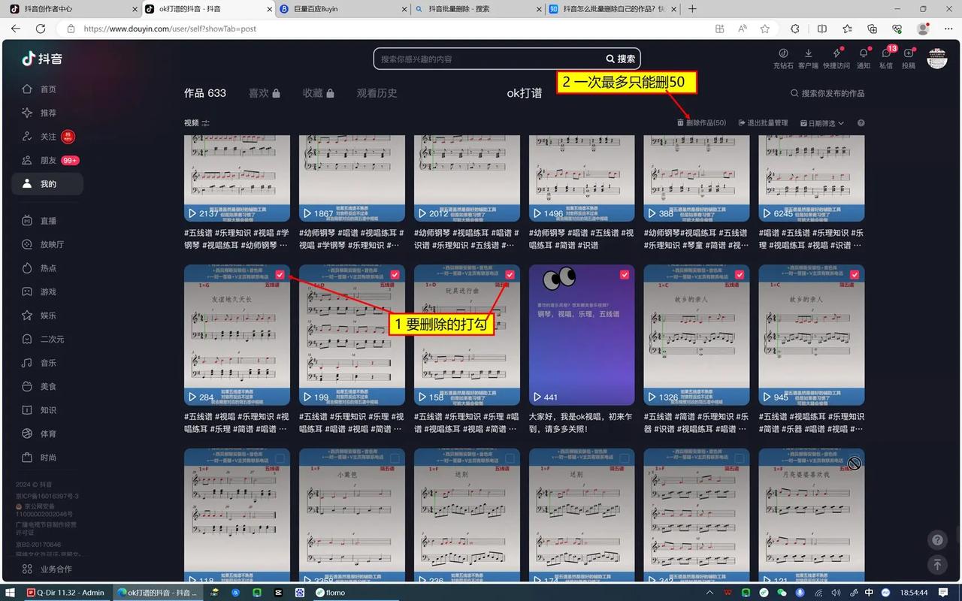The height and width of the screenshot is (601, 962).
Task: Open the 充钻石 recharge icon
Action: pos(784,53)
